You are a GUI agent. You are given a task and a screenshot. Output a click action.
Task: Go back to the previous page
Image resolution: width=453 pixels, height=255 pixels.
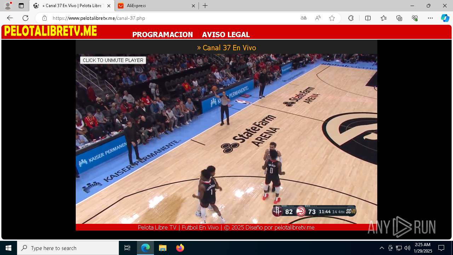coord(10,18)
